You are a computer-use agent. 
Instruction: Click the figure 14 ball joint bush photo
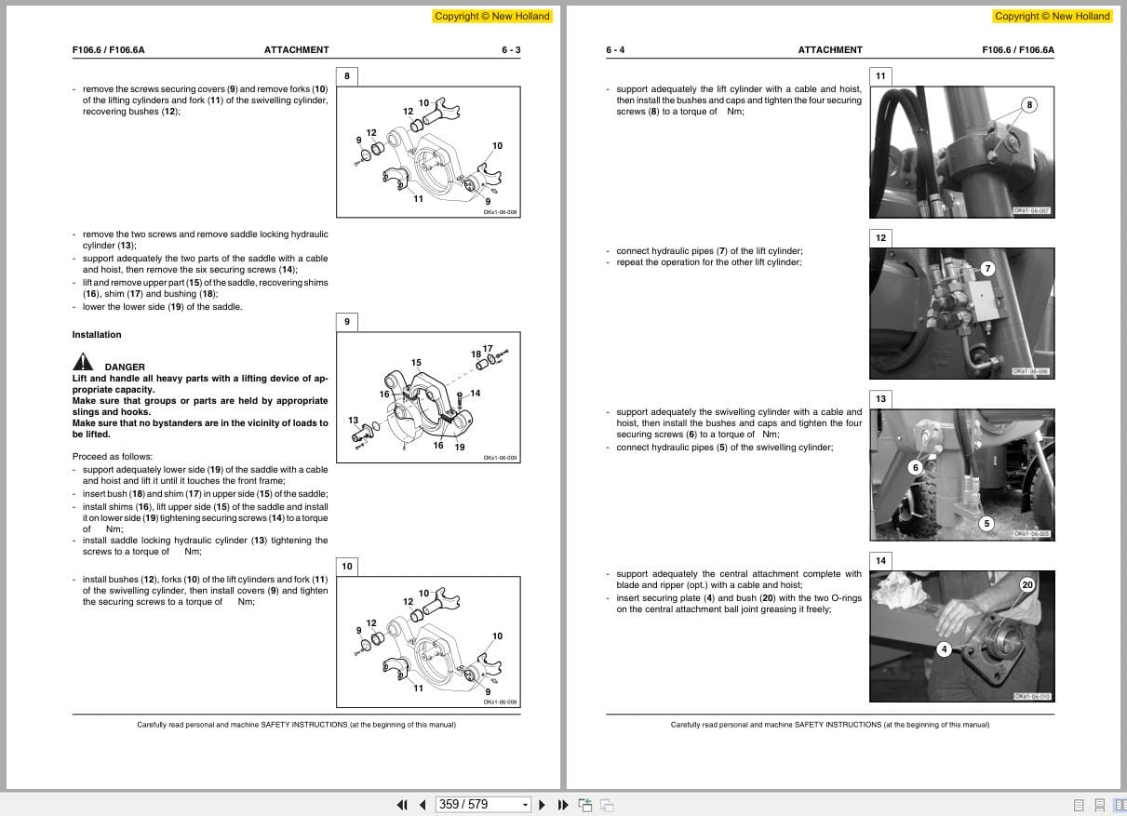(961, 636)
